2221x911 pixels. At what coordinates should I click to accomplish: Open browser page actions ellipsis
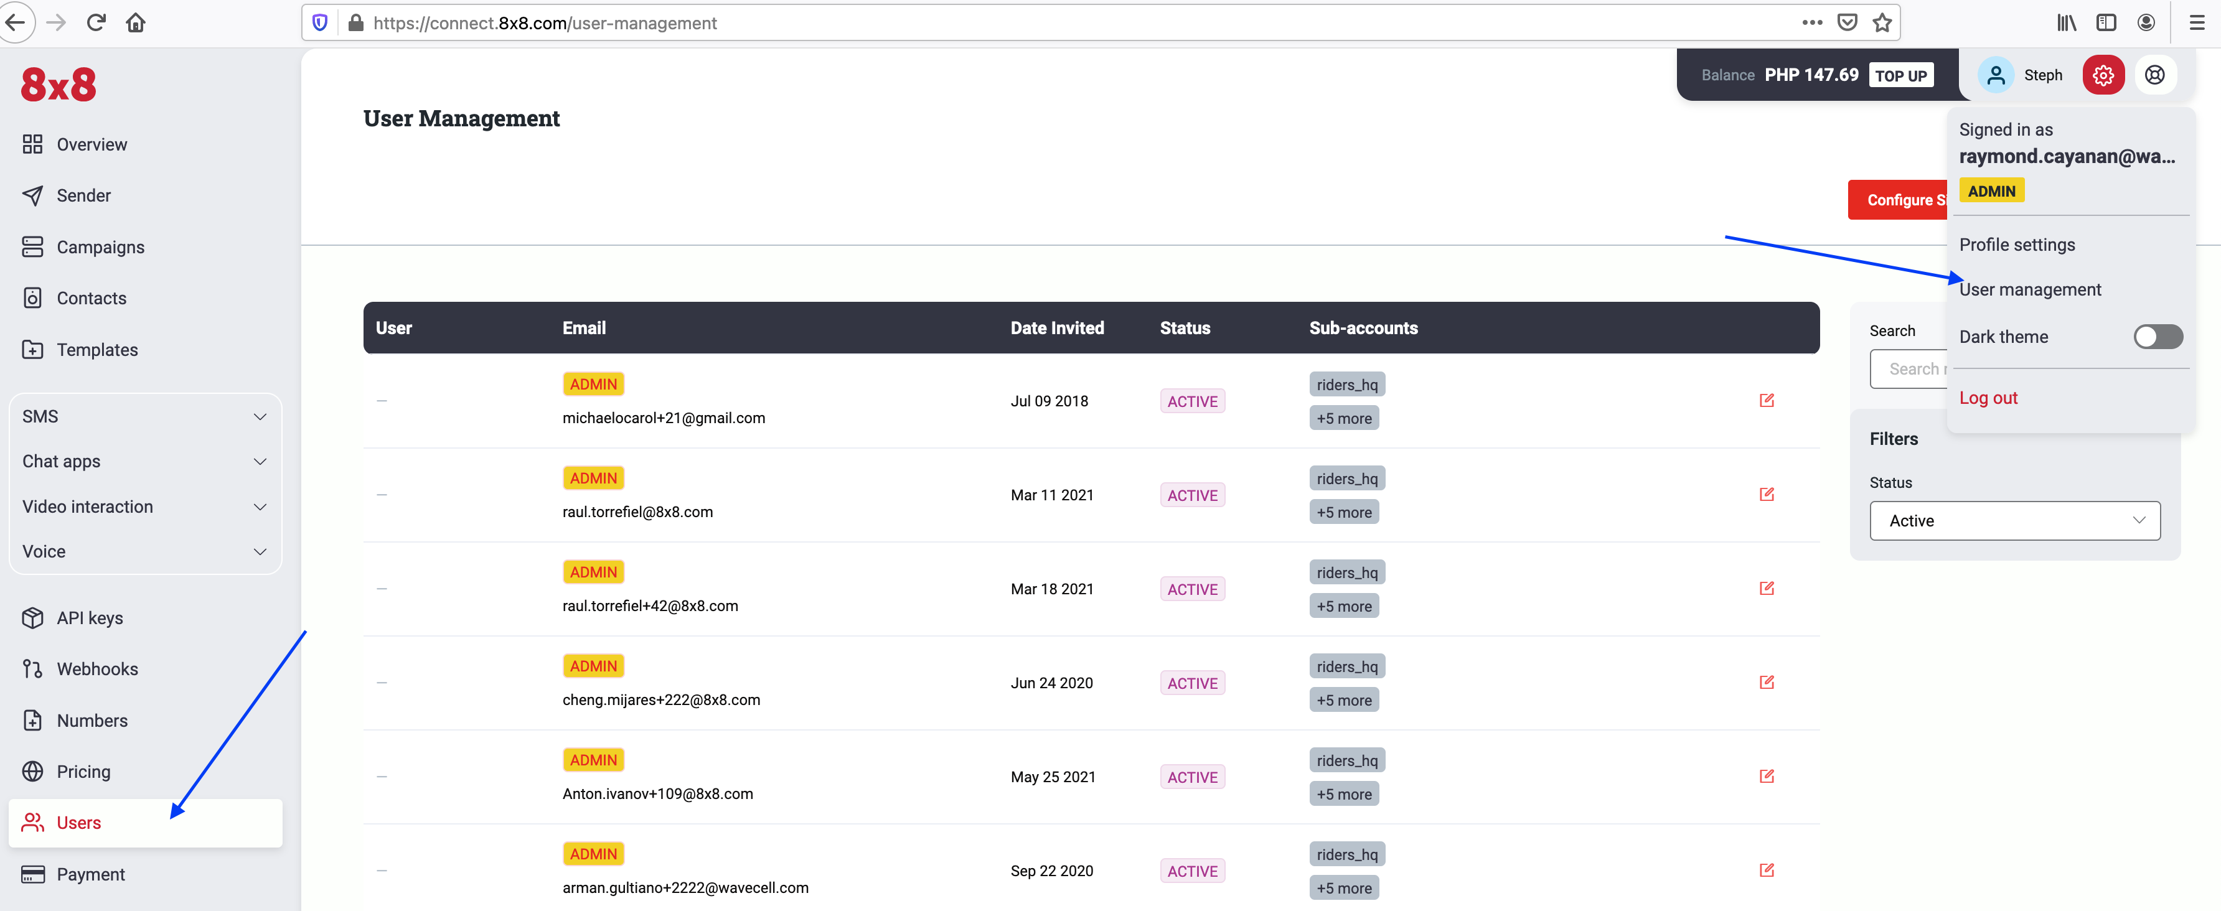tap(1811, 23)
